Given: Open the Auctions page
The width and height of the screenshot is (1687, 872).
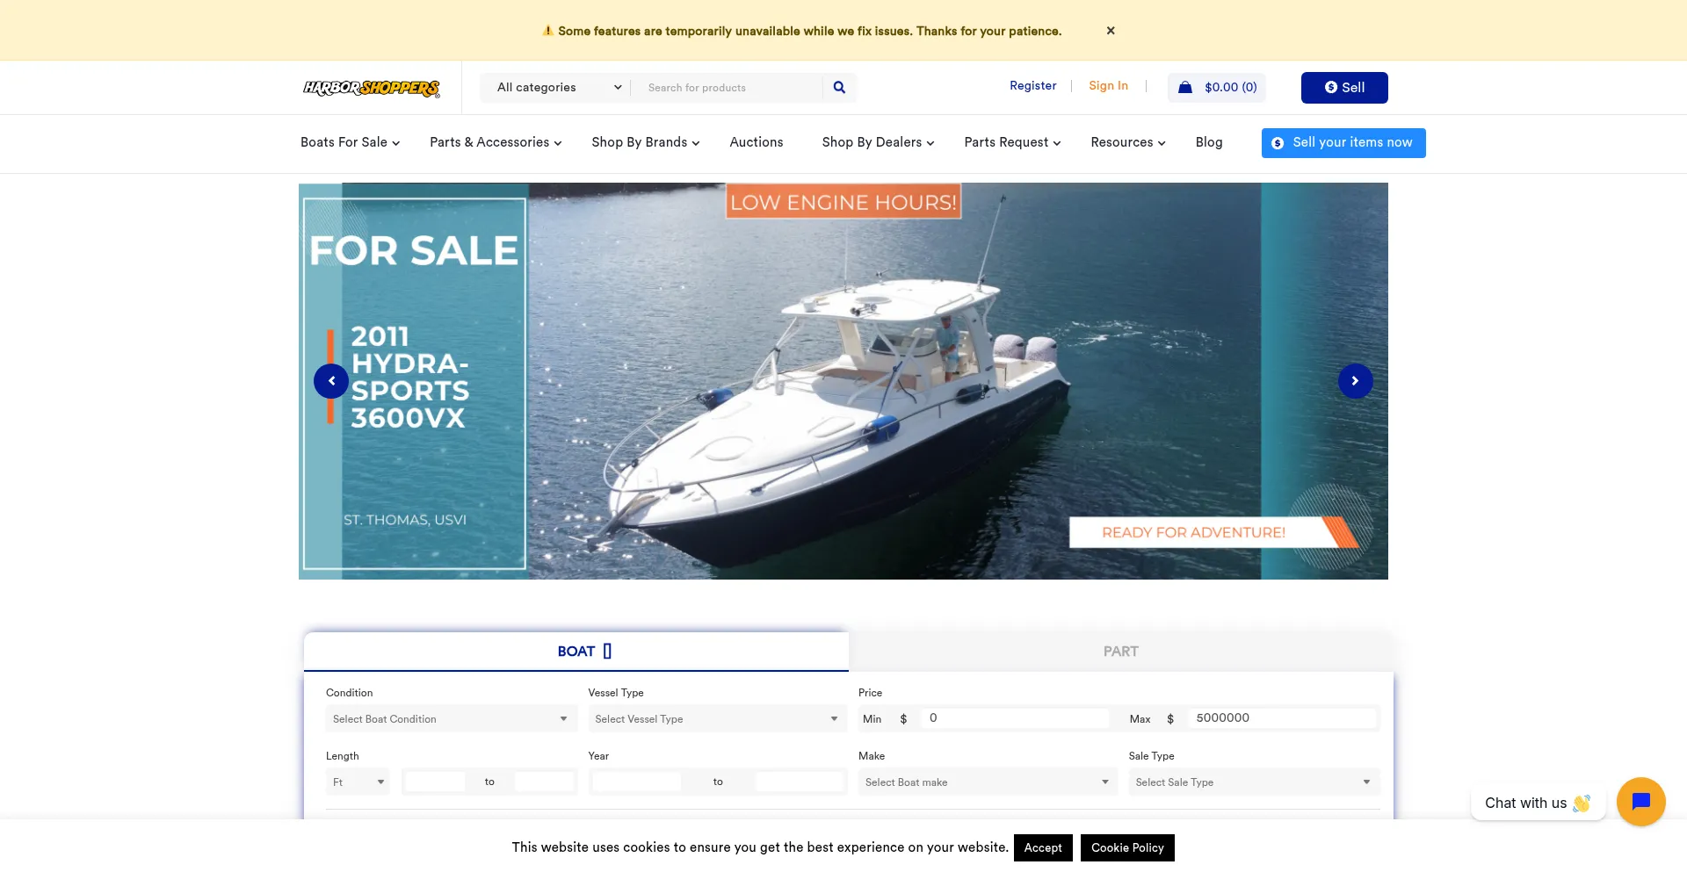Looking at the screenshot, I should [x=757, y=142].
